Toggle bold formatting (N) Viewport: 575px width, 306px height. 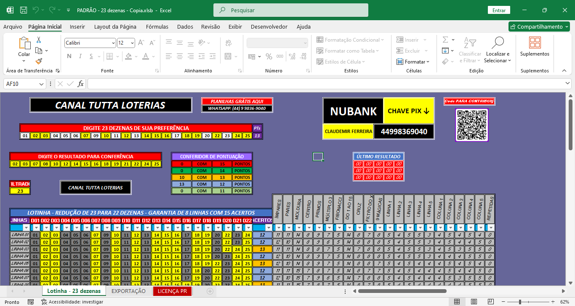tap(69, 56)
